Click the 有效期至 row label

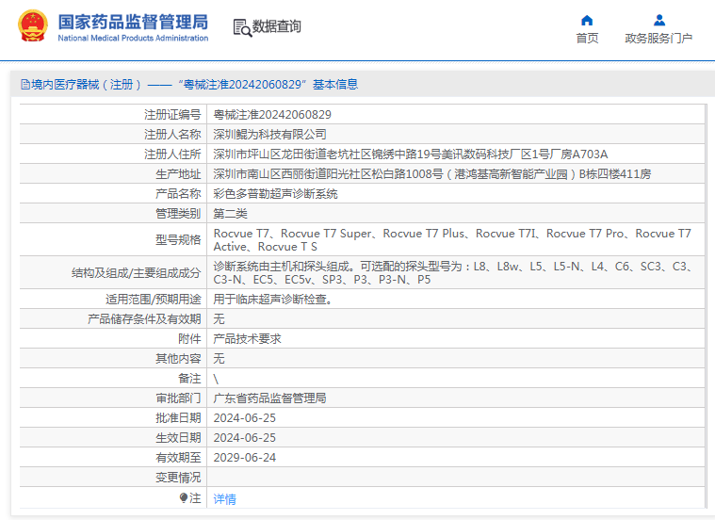(x=178, y=458)
